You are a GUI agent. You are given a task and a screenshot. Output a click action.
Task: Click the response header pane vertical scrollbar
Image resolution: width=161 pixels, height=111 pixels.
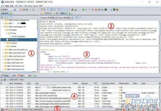(x=160, y=33)
